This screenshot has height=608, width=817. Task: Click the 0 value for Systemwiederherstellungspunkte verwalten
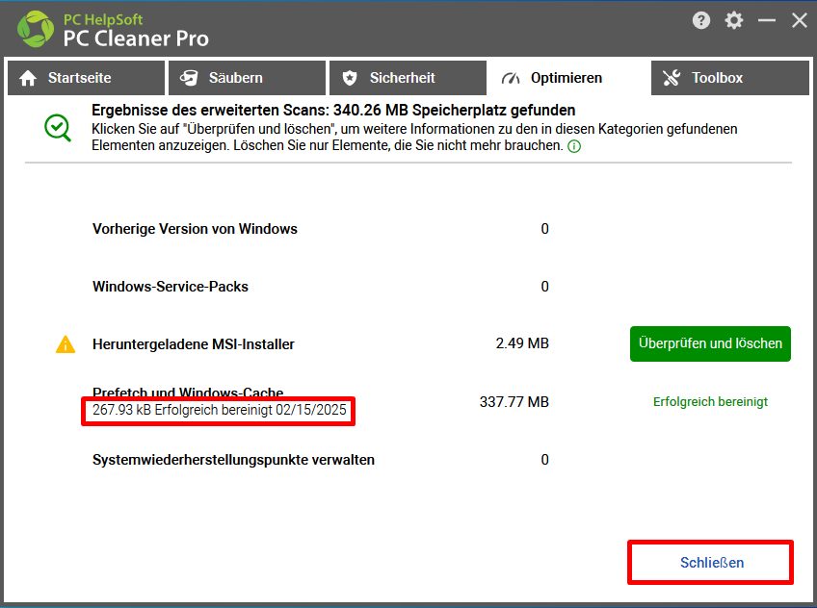point(544,460)
